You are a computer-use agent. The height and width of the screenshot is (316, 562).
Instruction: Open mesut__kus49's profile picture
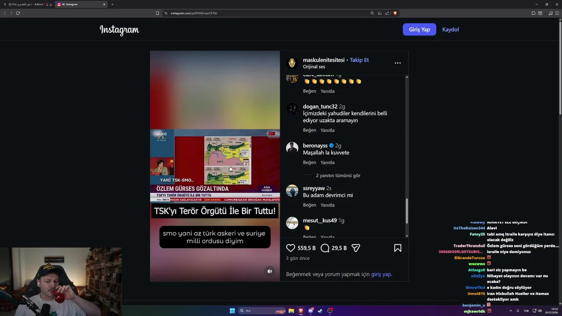(x=292, y=223)
